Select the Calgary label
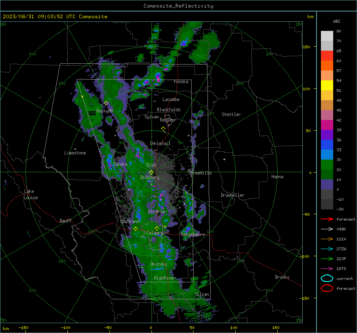This screenshot has height=333, width=357. (155, 233)
